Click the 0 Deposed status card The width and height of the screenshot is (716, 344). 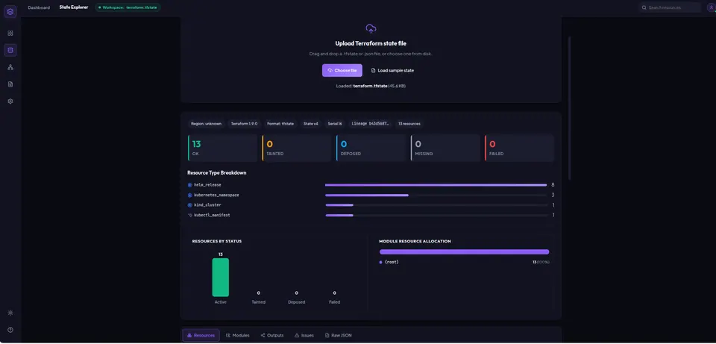pos(371,148)
